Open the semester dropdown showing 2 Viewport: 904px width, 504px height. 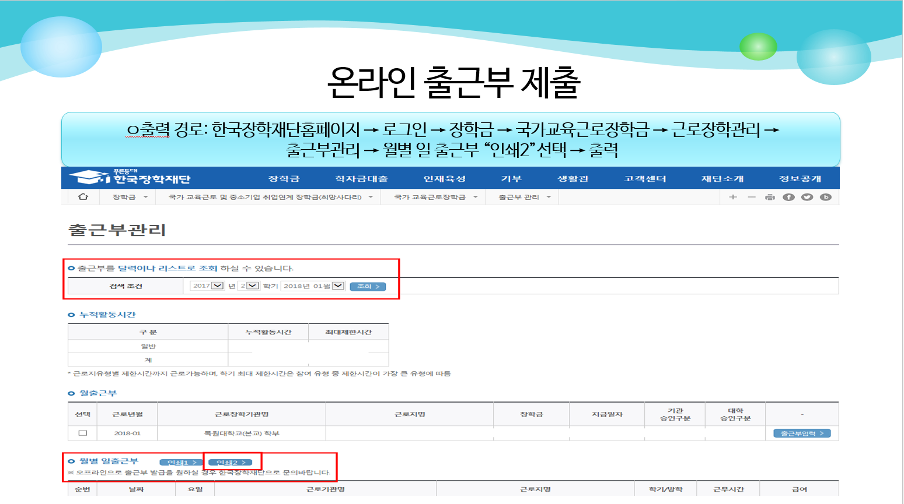pos(252,286)
